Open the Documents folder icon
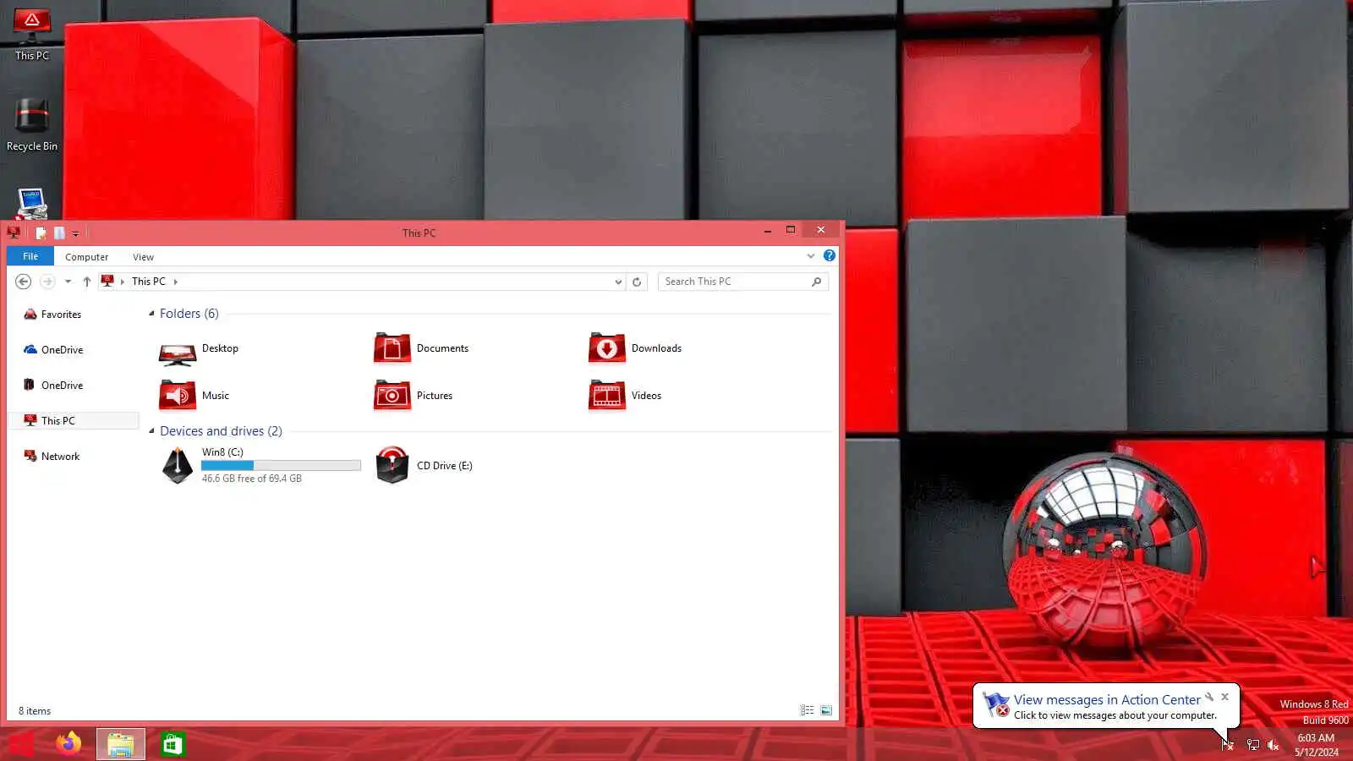The image size is (1353, 761). point(392,348)
